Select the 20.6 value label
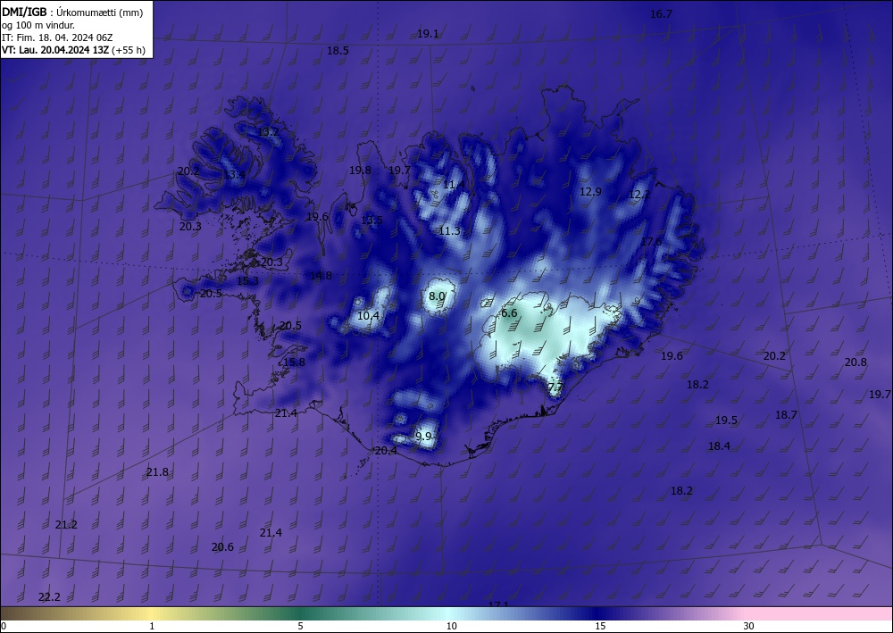The height and width of the screenshot is (633, 893). pos(222,547)
